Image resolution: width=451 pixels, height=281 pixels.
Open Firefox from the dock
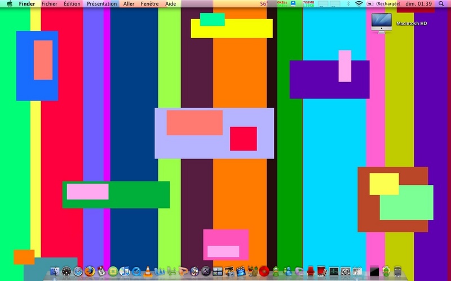point(90,271)
